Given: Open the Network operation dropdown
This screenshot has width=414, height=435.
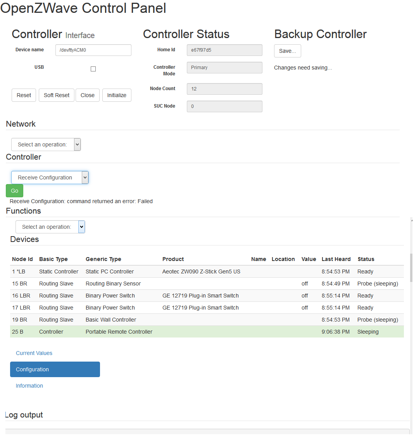Looking at the screenshot, I should [x=46, y=144].
